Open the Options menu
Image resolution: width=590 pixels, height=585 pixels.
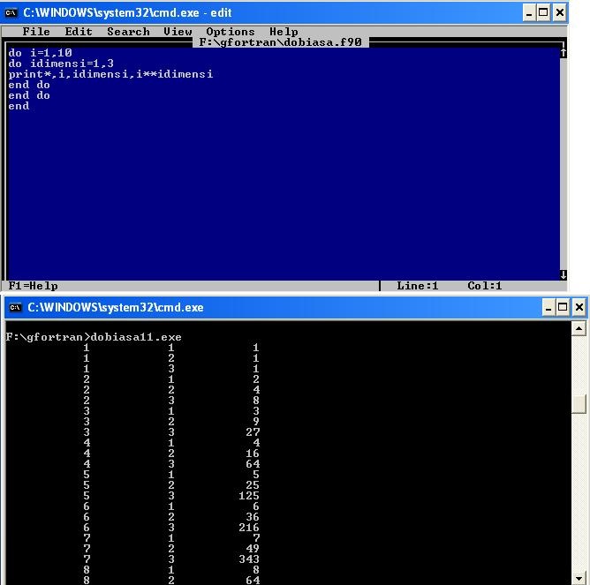click(x=231, y=32)
